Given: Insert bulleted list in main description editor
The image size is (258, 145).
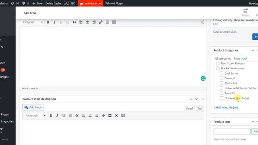Looking at the screenshot, I should click(61, 22).
